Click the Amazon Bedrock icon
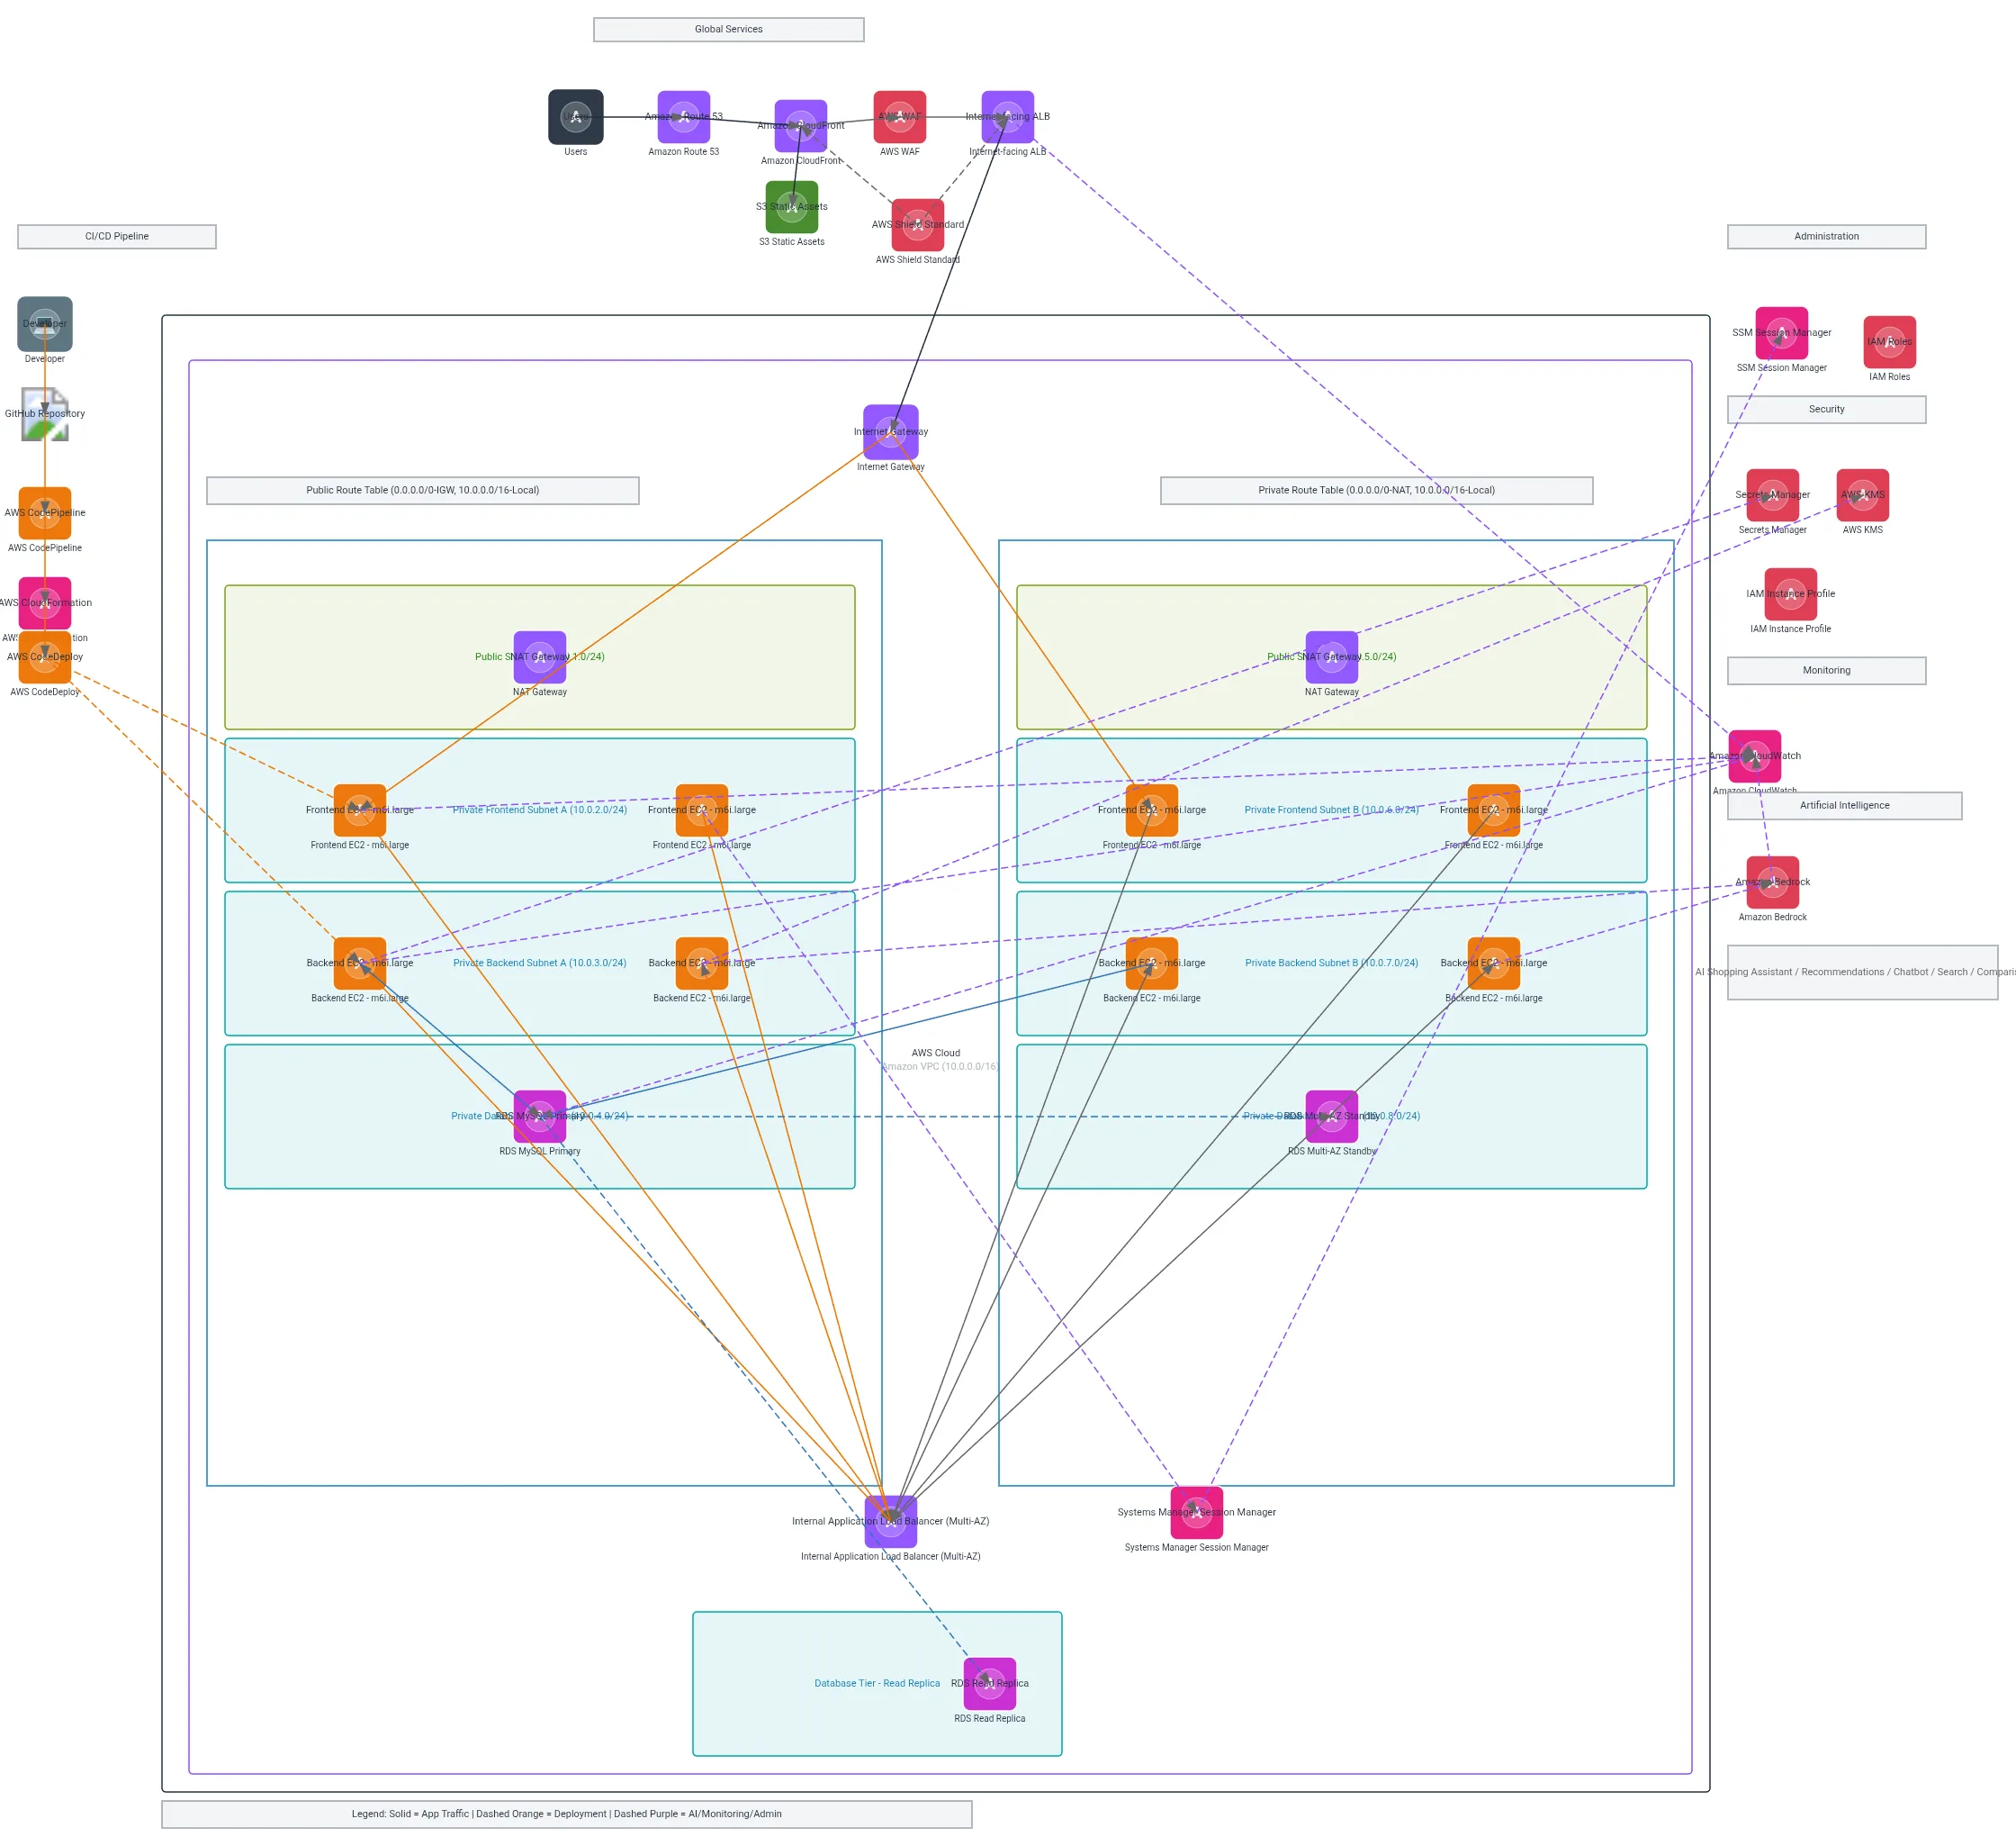2016x1846 pixels. pyautogui.click(x=1772, y=882)
